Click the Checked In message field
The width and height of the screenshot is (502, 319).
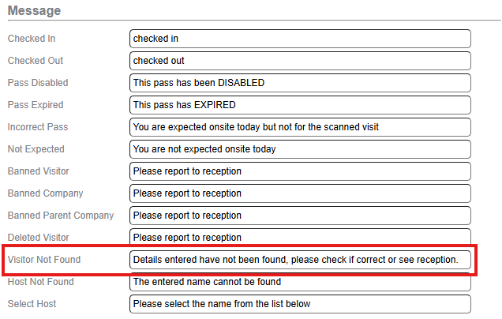(300, 39)
